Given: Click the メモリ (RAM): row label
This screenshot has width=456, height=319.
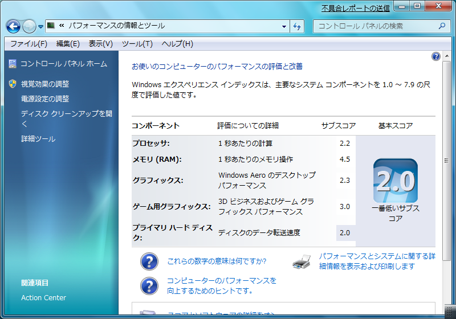Looking at the screenshot, I should click(x=157, y=159).
